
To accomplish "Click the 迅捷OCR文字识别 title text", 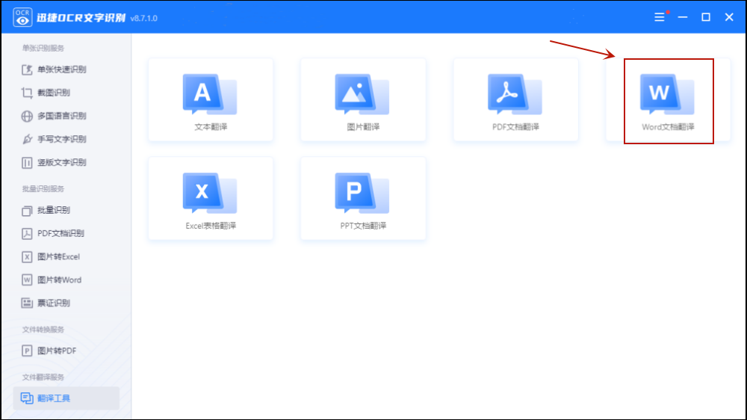I will coord(81,18).
